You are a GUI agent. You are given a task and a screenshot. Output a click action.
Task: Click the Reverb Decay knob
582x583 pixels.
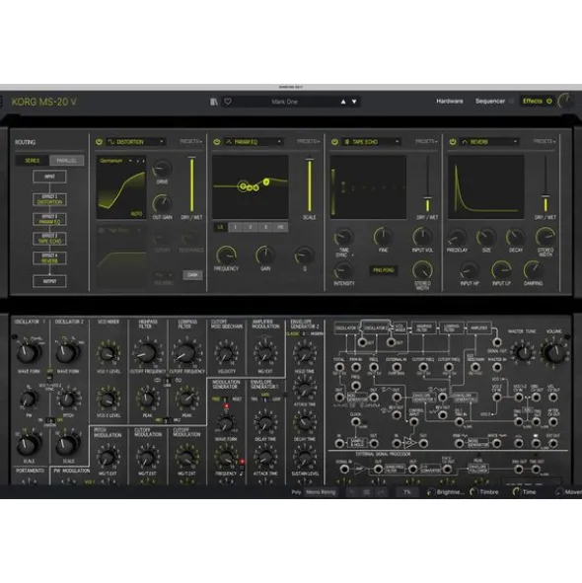click(516, 237)
